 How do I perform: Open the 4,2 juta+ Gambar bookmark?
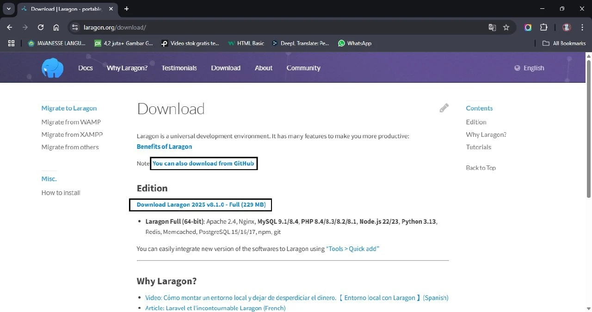(x=123, y=43)
